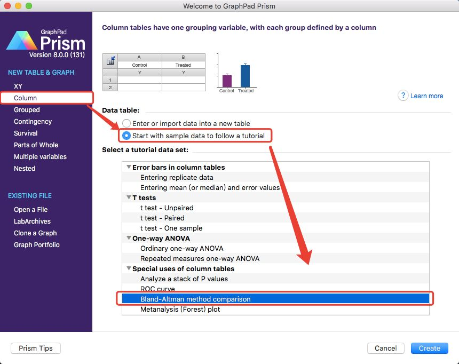Click the Learn more question mark icon
Image resolution: width=459 pixels, height=364 pixels.
click(403, 96)
